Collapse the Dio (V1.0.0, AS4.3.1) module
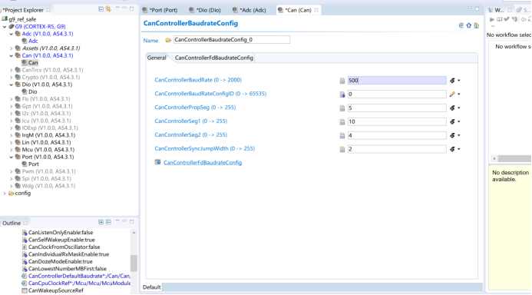This screenshot has height=295, width=532. coord(12,85)
